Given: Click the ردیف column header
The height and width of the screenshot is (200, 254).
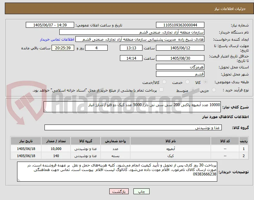Looking at the screenshot, I should [243, 141].
